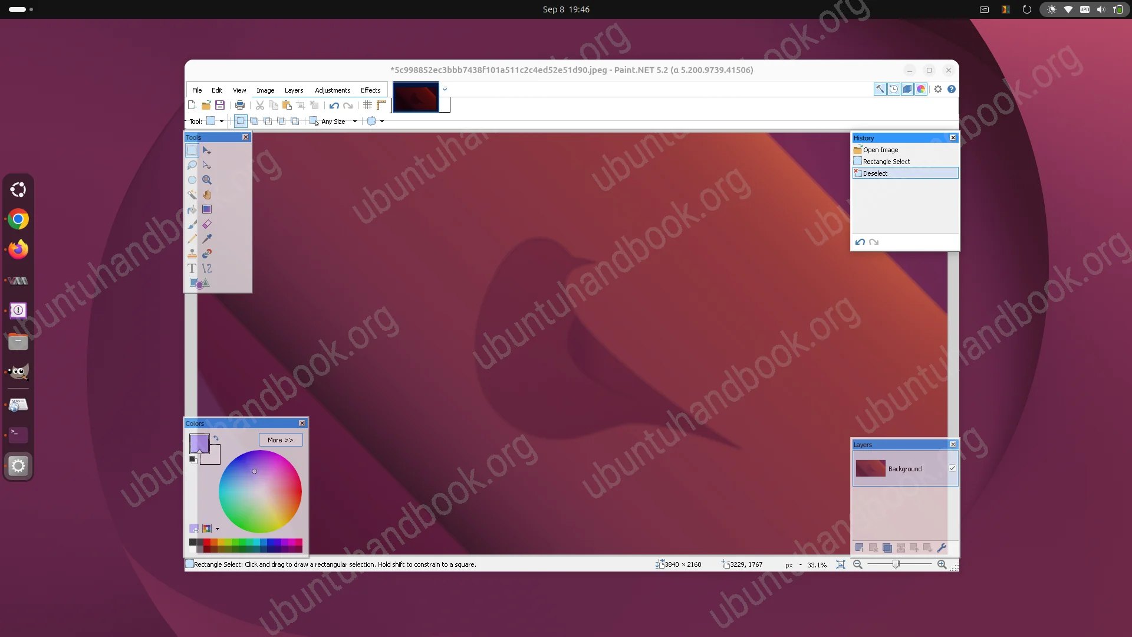Uncheck the Background layer visibility checkbox
Screen dimensions: 1132x637
(952, 468)
